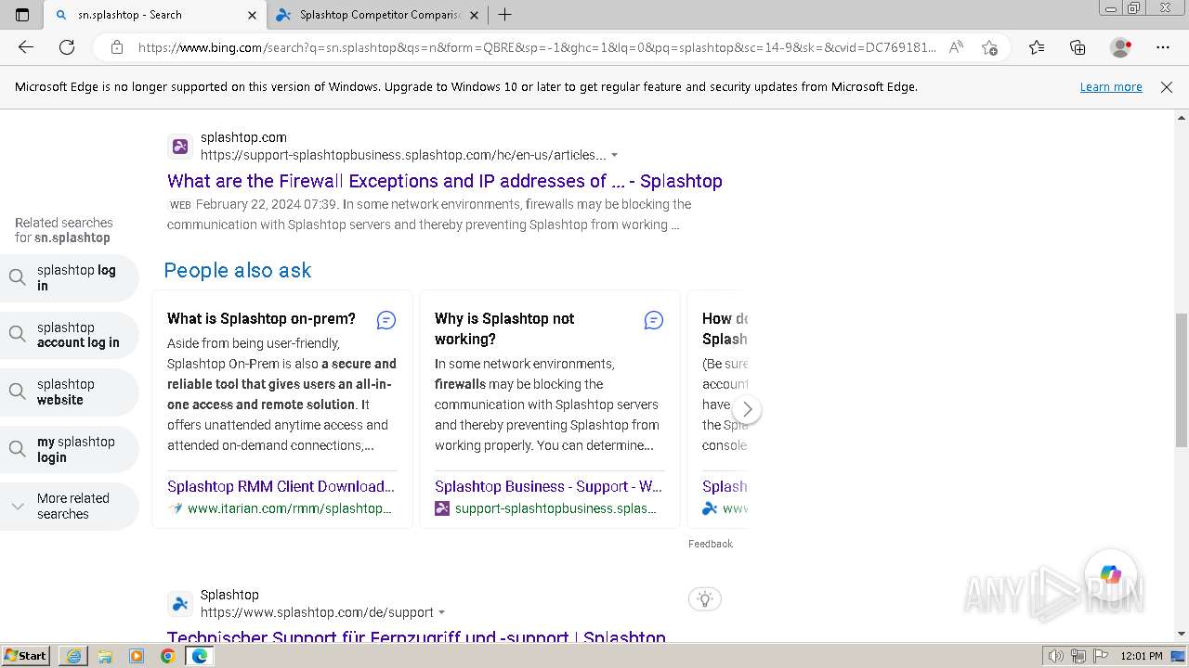
Task: Open volume control in system tray
Action: [1056, 656]
